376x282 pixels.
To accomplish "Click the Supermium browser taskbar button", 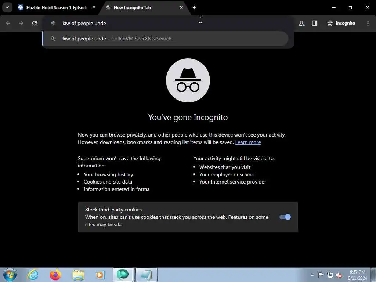I will click(x=123, y=275).
